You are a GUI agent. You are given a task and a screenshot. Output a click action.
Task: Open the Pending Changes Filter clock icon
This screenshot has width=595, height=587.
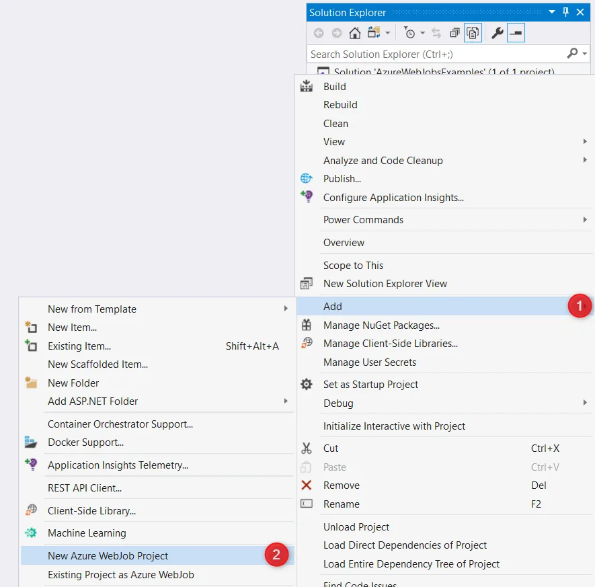[x=409, y=33]
